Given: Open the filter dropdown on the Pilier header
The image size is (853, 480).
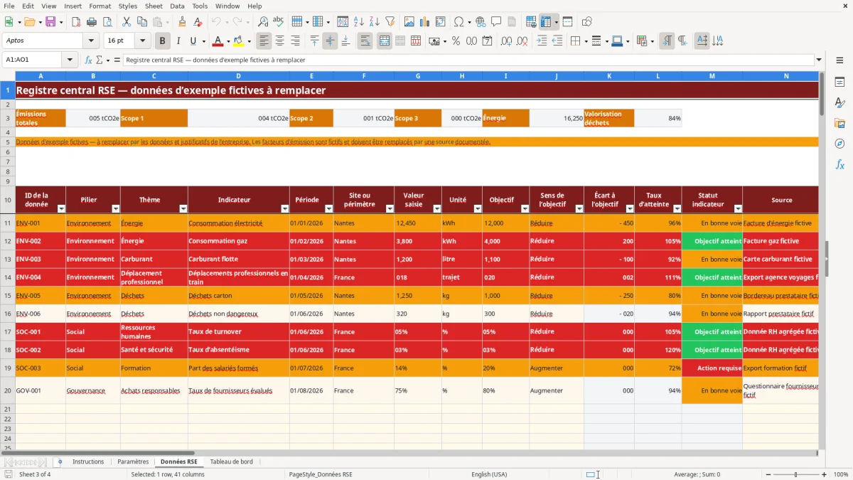Looking at the screenshot, I should 116,208.
